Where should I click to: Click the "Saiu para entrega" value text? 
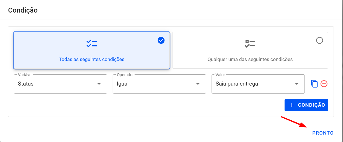(237, 84)
